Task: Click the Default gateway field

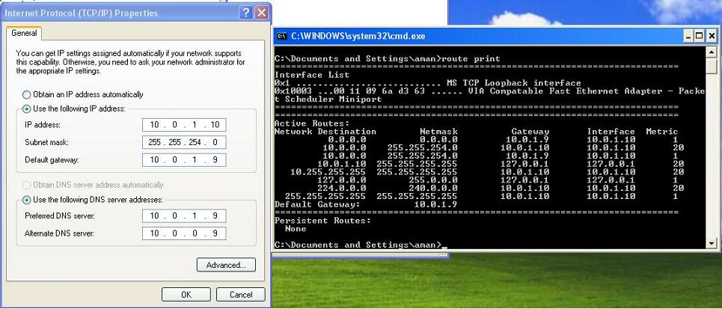Action: [184, 160]
